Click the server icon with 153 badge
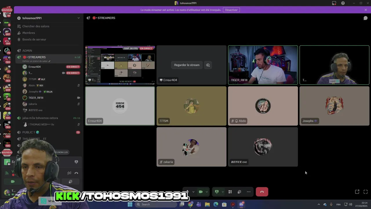Screen dimensions: 371x209 tap(7, 78)
